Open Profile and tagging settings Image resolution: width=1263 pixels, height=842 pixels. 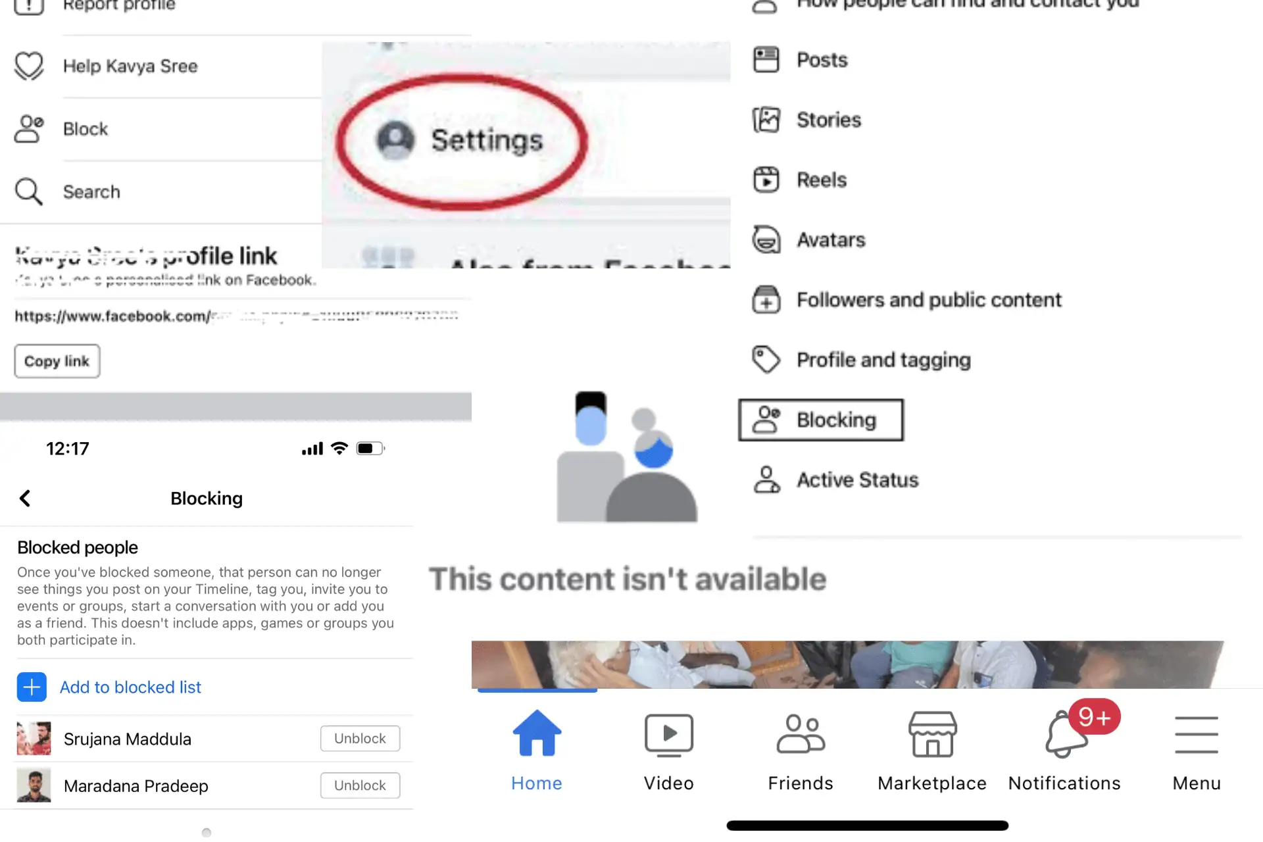click(882, 359)
